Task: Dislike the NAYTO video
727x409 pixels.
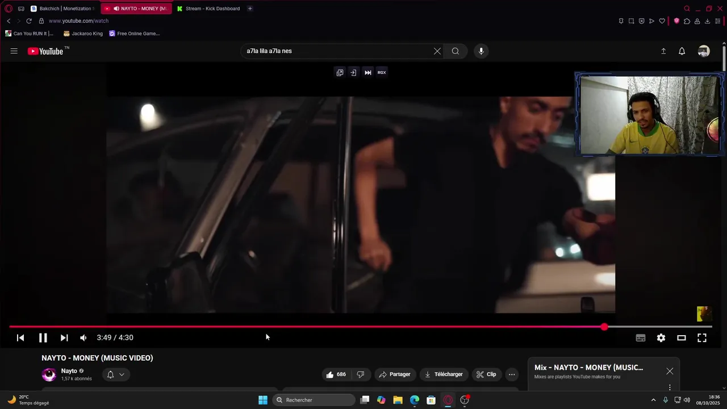Action: [361, 374]
